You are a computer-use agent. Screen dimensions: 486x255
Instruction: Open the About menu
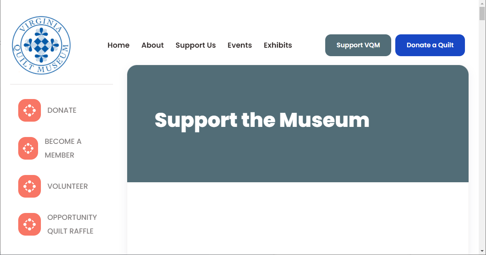(153, 45)
